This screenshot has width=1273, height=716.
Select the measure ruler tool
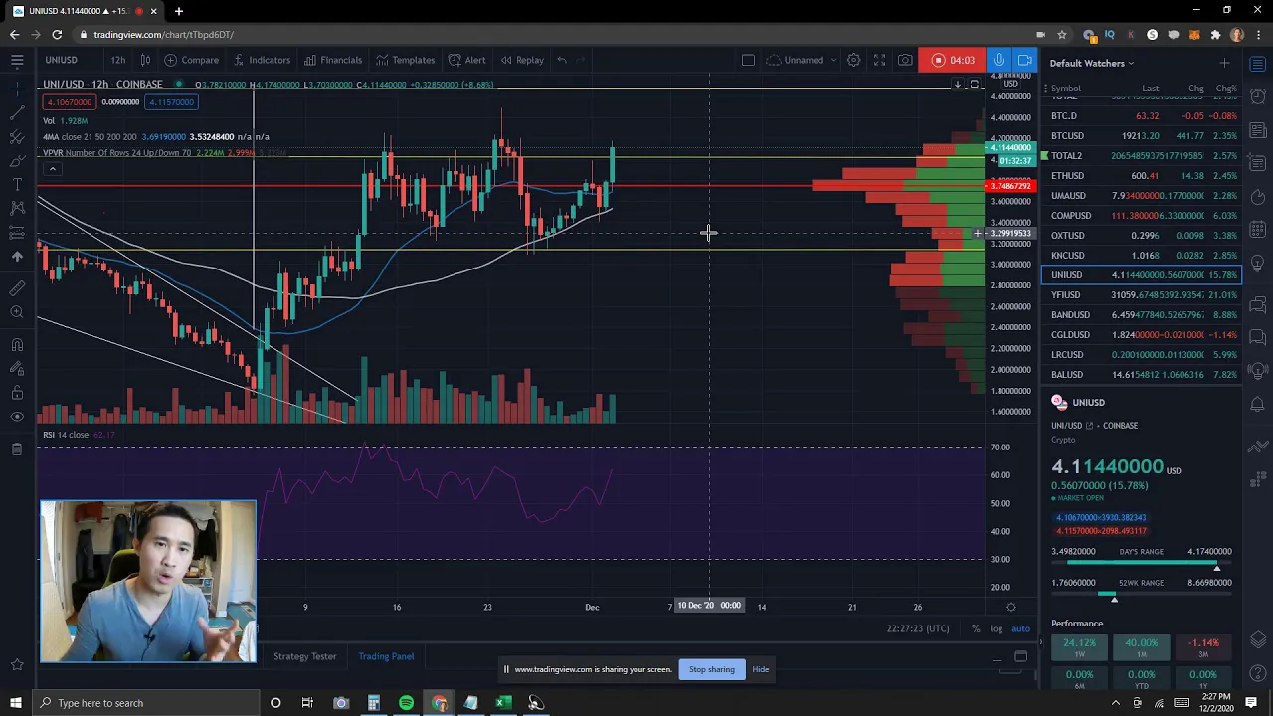point(17,288)
